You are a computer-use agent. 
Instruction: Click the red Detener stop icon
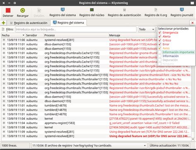[8, 11]
